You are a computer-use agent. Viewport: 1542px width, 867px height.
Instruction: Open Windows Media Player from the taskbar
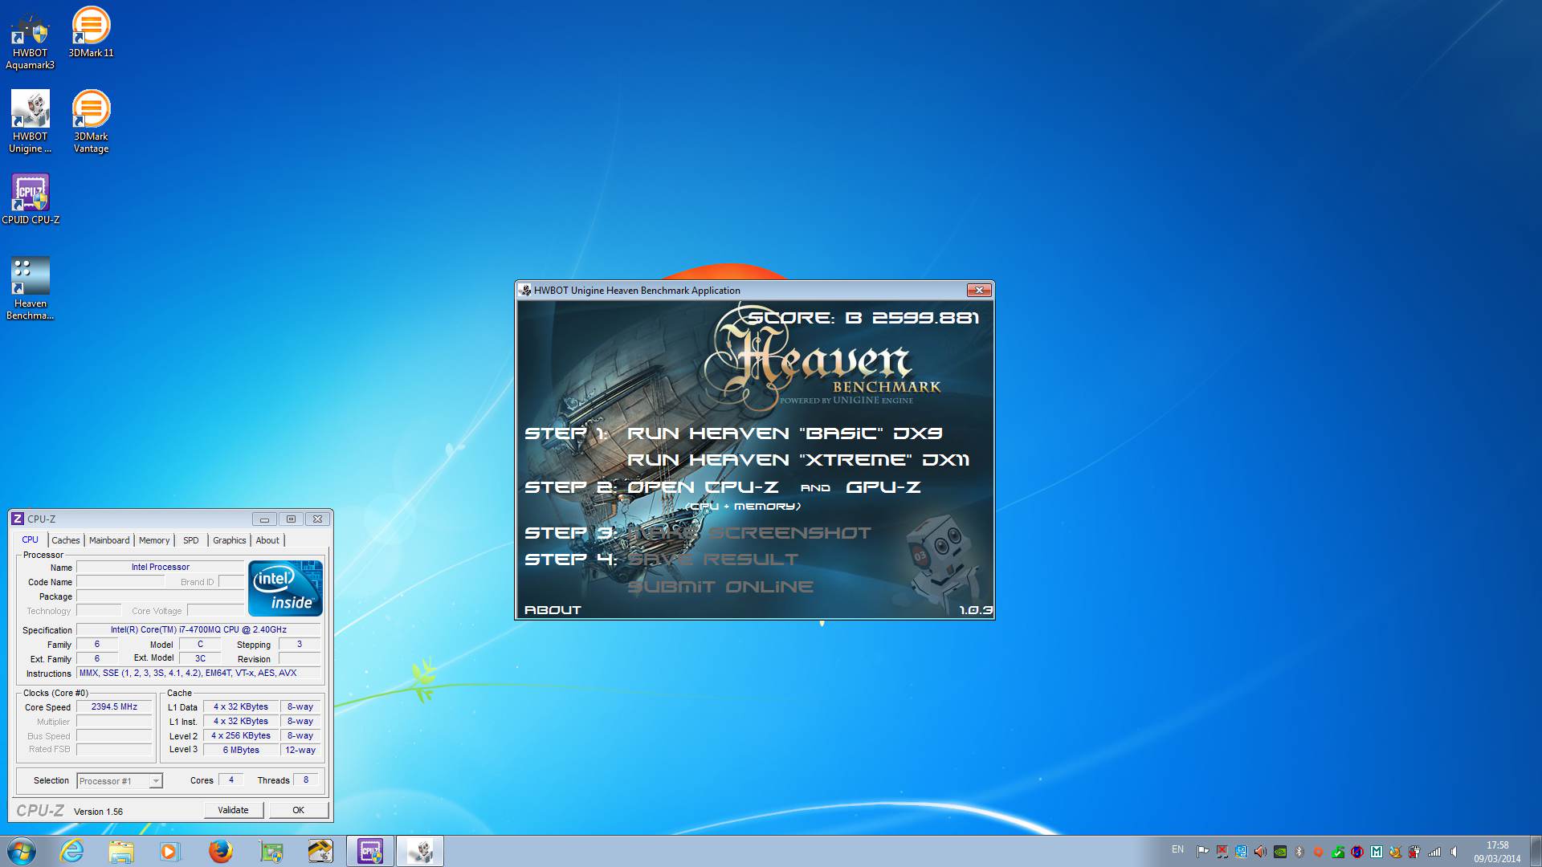click(x=170, y=851)
